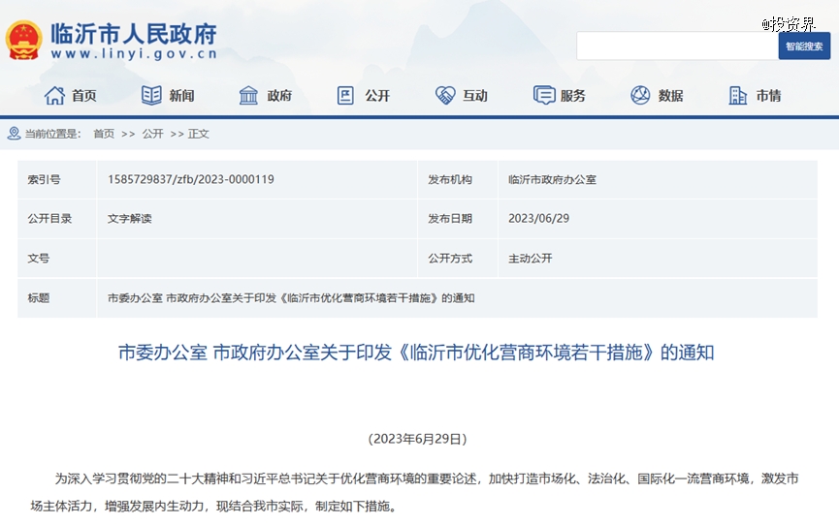Click the 发布日期 label cell

(458, 219)
